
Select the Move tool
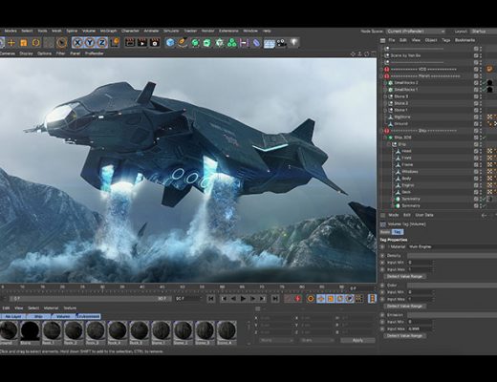coord(11,42)
